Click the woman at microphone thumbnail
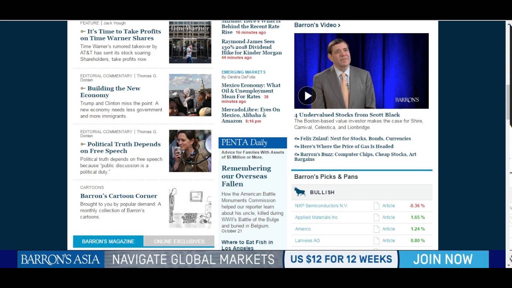This screenshot has width=512, height=288. pos(190,151)
